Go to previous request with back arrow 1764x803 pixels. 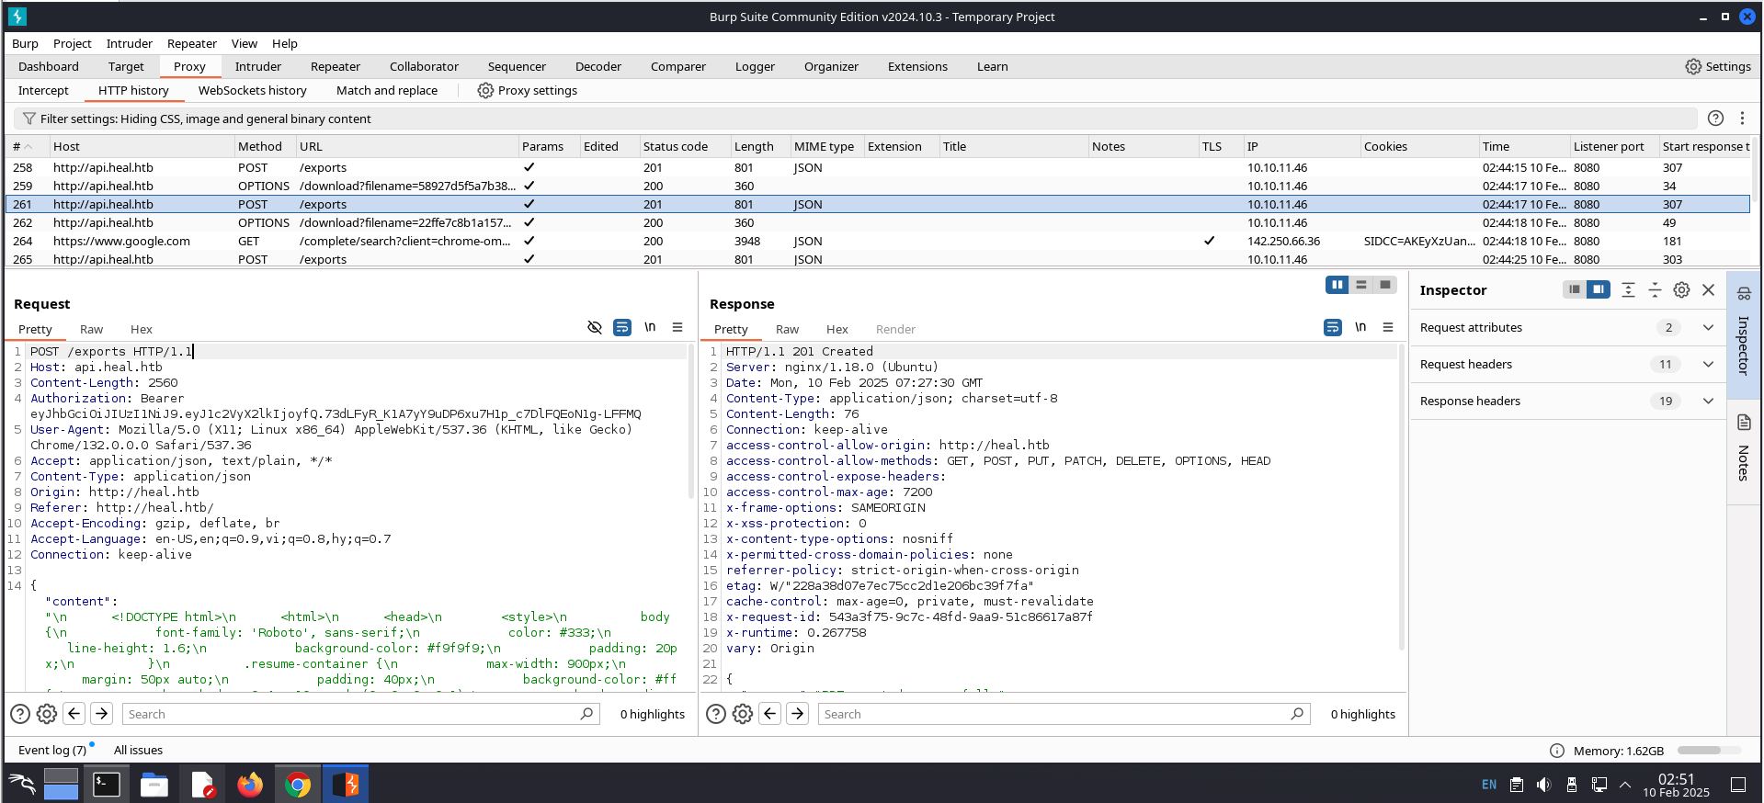click(74, 714)
